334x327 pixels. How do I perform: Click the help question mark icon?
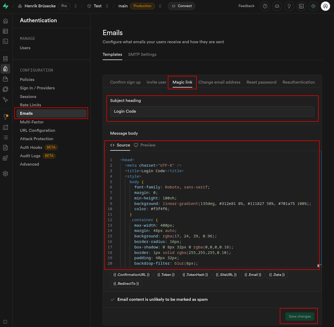pos(265,6)
